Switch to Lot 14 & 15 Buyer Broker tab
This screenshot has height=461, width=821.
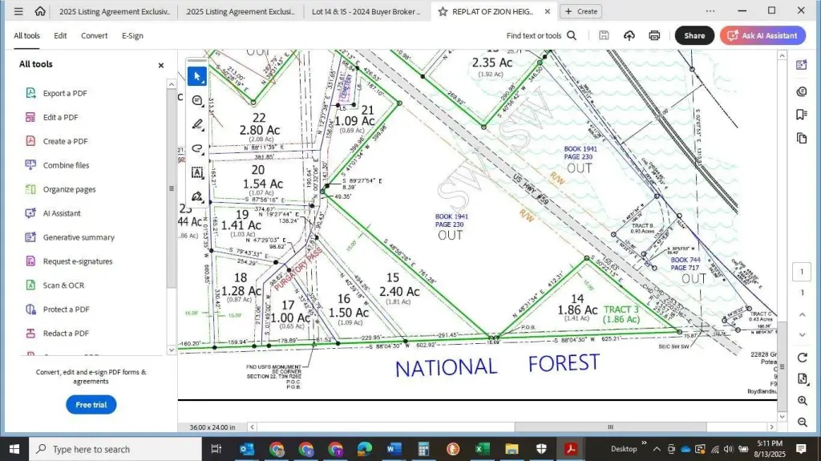pyautogui.click(x=365, y=11)
